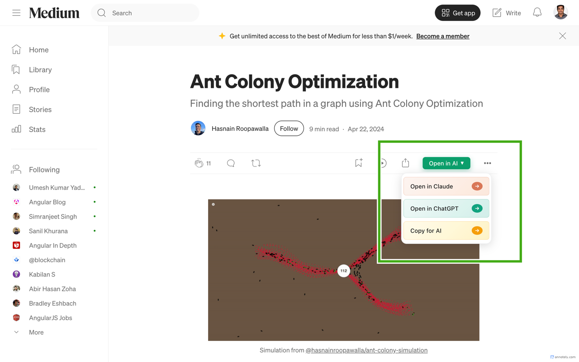The image size is (579, 362).
Task: Open the clap count of 11
Action: [x=209, y=163]
